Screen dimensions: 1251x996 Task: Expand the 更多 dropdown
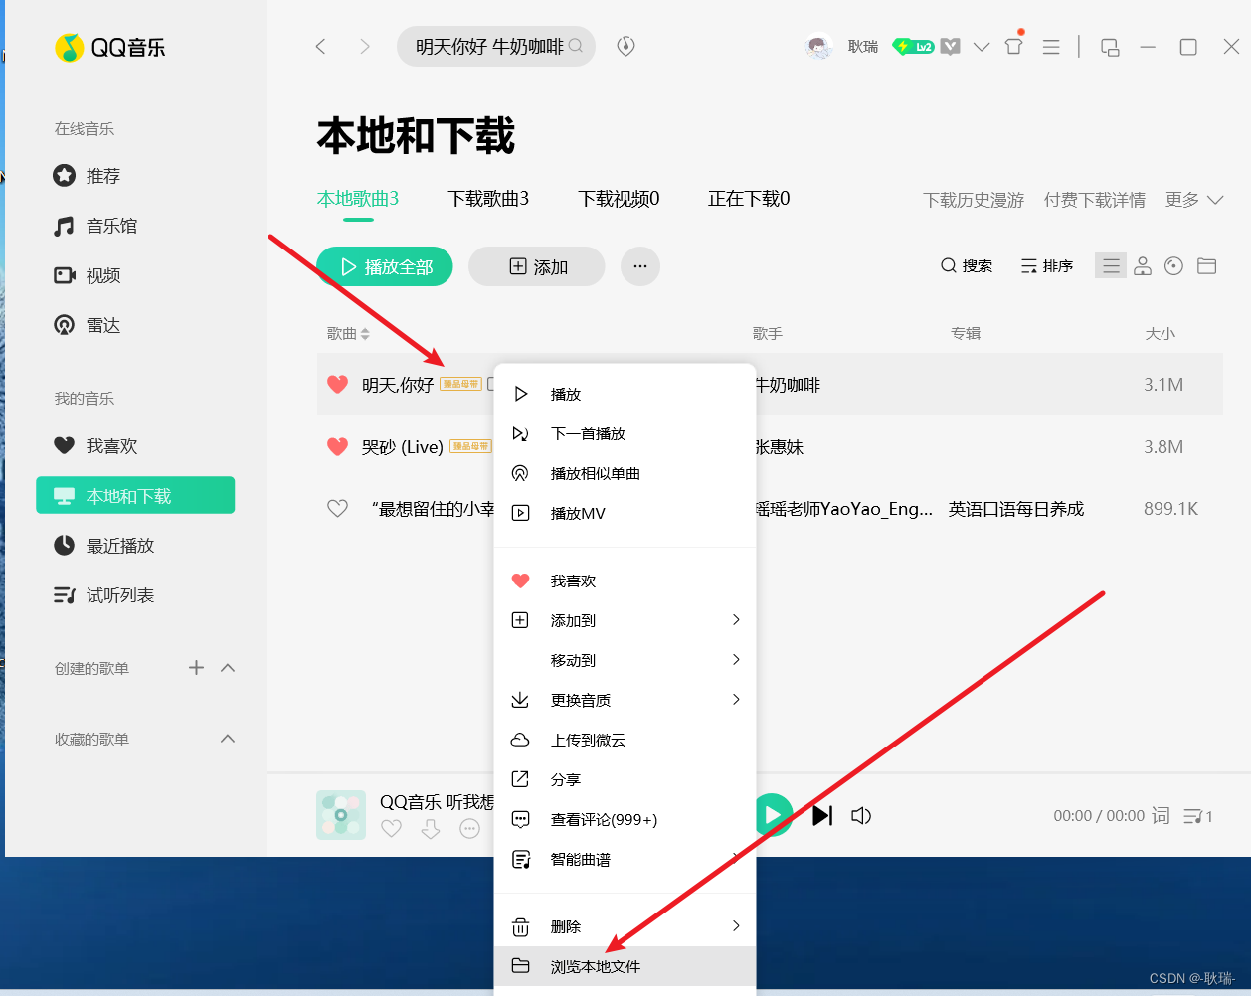[x=1194, y=200]
